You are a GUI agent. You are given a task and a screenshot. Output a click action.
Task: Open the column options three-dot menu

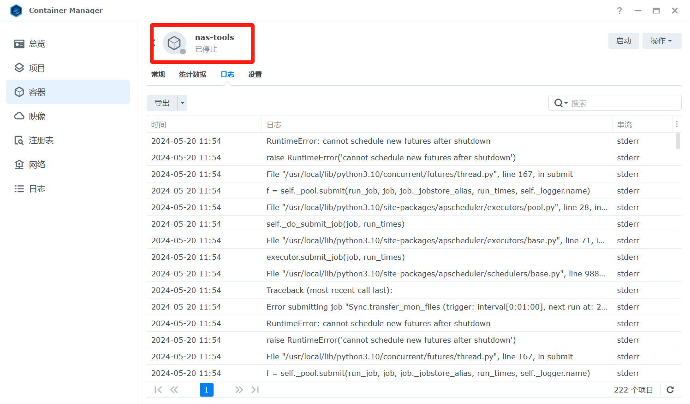pos(677,124)
